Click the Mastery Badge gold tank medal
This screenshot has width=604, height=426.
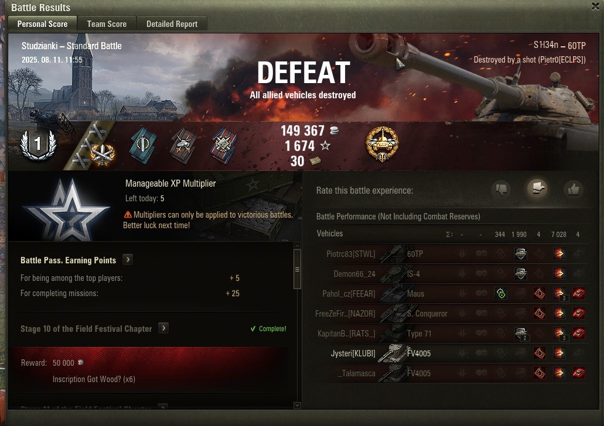[382, 144]
